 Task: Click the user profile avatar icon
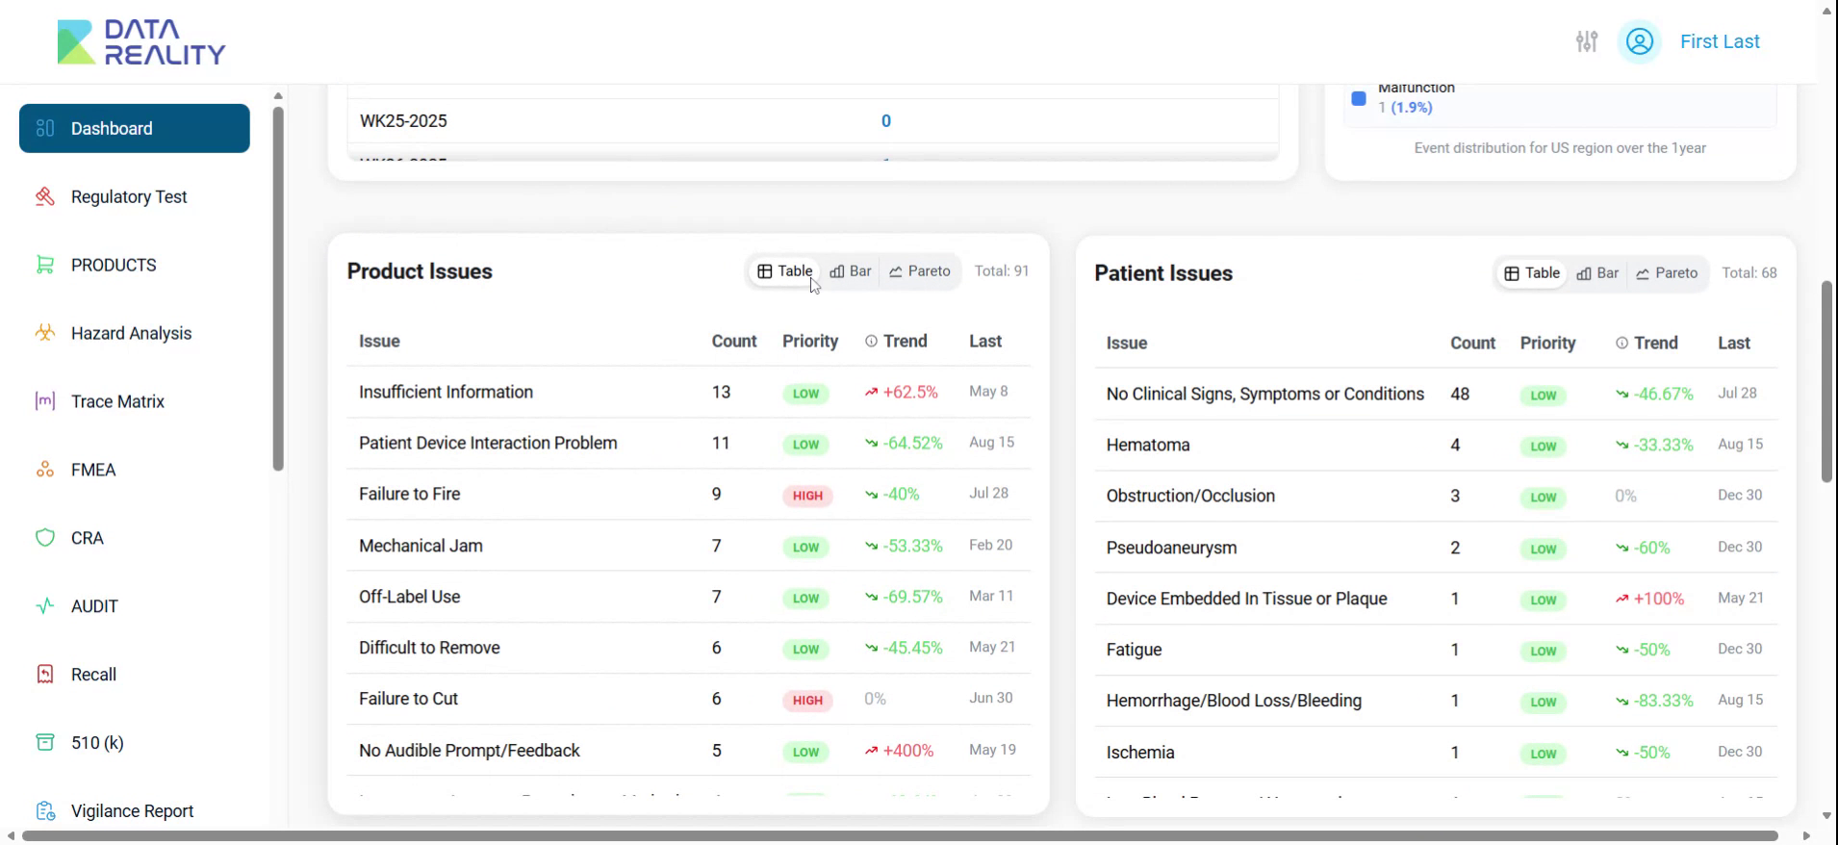(1640, 41)
